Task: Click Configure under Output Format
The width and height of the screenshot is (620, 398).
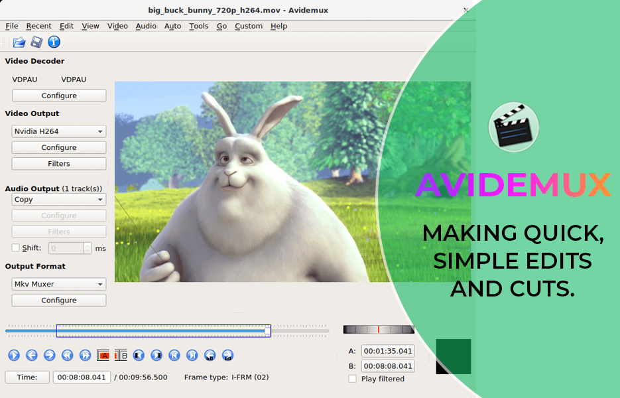Action: click(x=59, y=300)
